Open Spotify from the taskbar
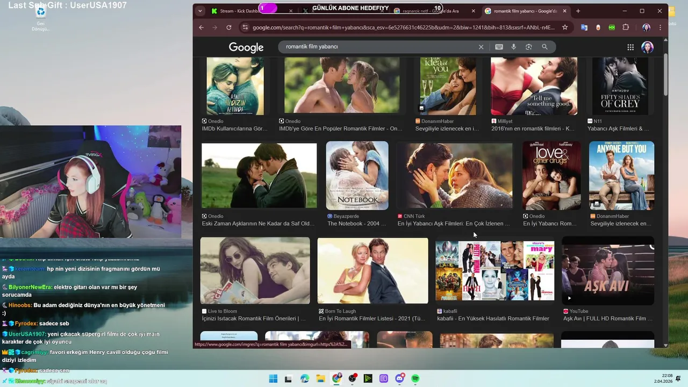This screenshot has width=688, height=387. point(415,378)
